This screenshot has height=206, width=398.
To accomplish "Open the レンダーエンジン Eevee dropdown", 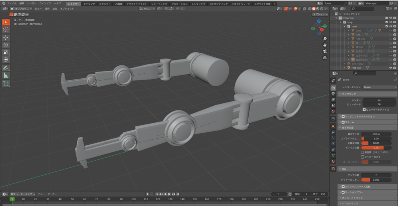I will 380,87.
